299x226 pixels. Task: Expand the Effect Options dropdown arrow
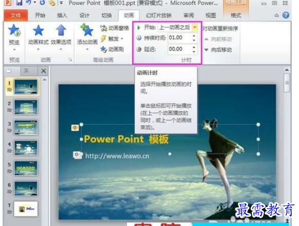[61, 49]
